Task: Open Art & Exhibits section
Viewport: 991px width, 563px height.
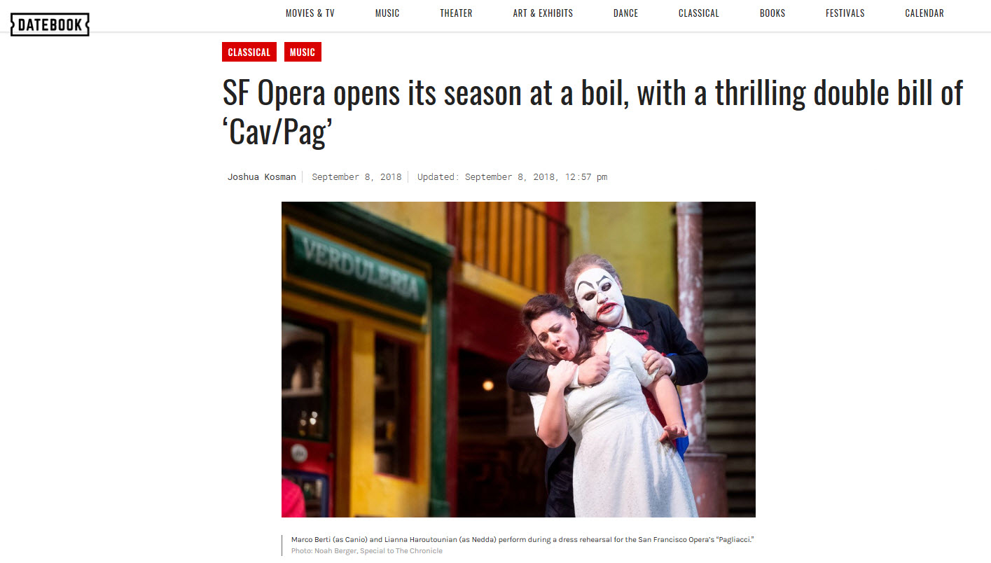Action: [543, 13]
